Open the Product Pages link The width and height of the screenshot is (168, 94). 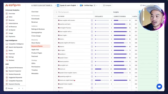(37, 53)
